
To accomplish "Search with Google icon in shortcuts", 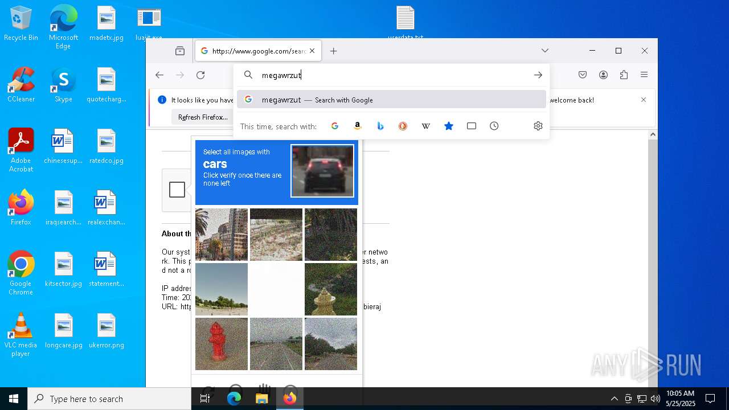I will [335, 126].
